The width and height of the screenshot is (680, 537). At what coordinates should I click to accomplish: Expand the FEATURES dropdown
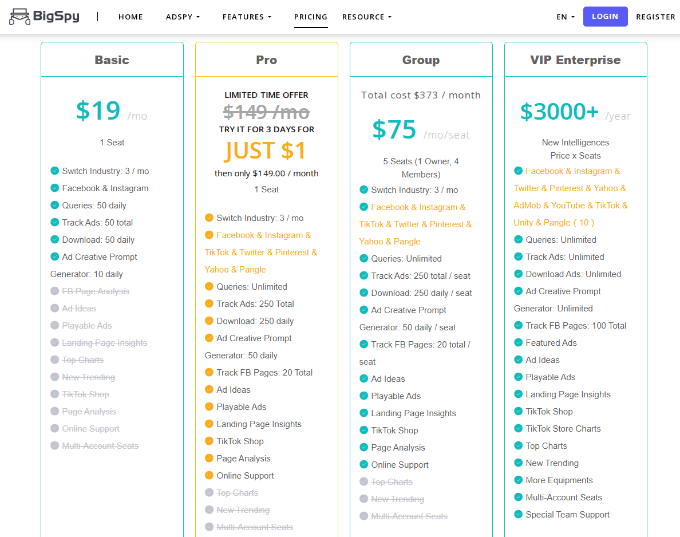click(x=247, y=17)
